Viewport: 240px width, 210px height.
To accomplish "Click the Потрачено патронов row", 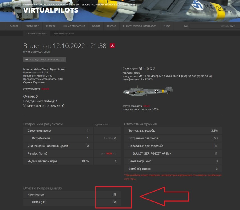I will (173, 138).
